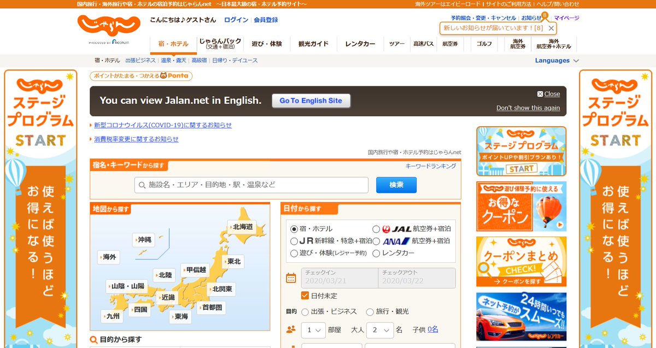Open the adults count dropdown
This screenshot has width=656, height=348.
point(380,330)
